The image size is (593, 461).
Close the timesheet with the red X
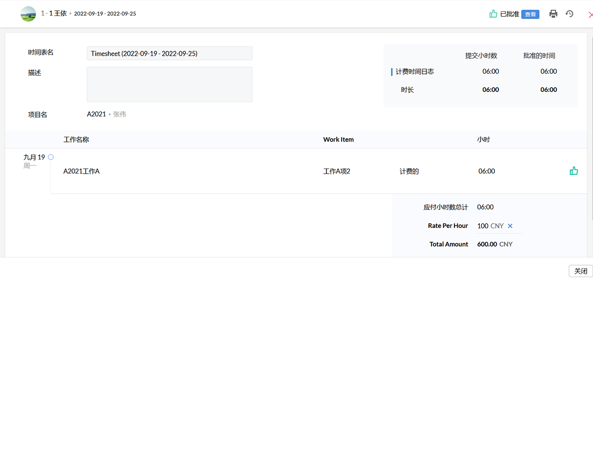tap(590, 15)
